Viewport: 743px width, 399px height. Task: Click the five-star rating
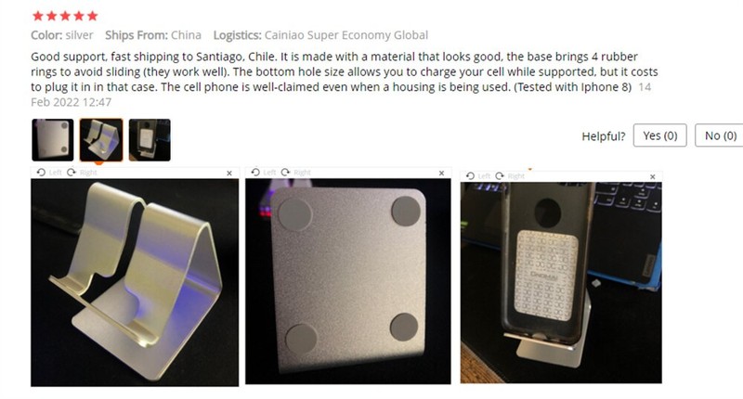pos(65,16)
